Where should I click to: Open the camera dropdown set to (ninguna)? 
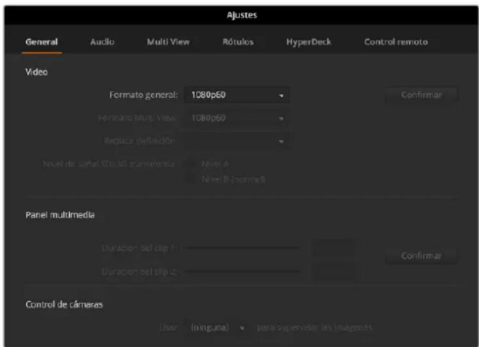pos(217,328)
